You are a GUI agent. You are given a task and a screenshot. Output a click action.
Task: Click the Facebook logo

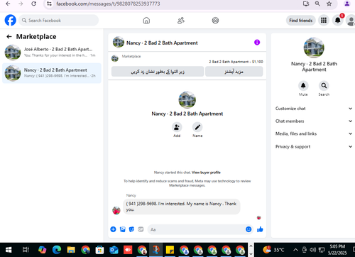(x=11, y=21)
